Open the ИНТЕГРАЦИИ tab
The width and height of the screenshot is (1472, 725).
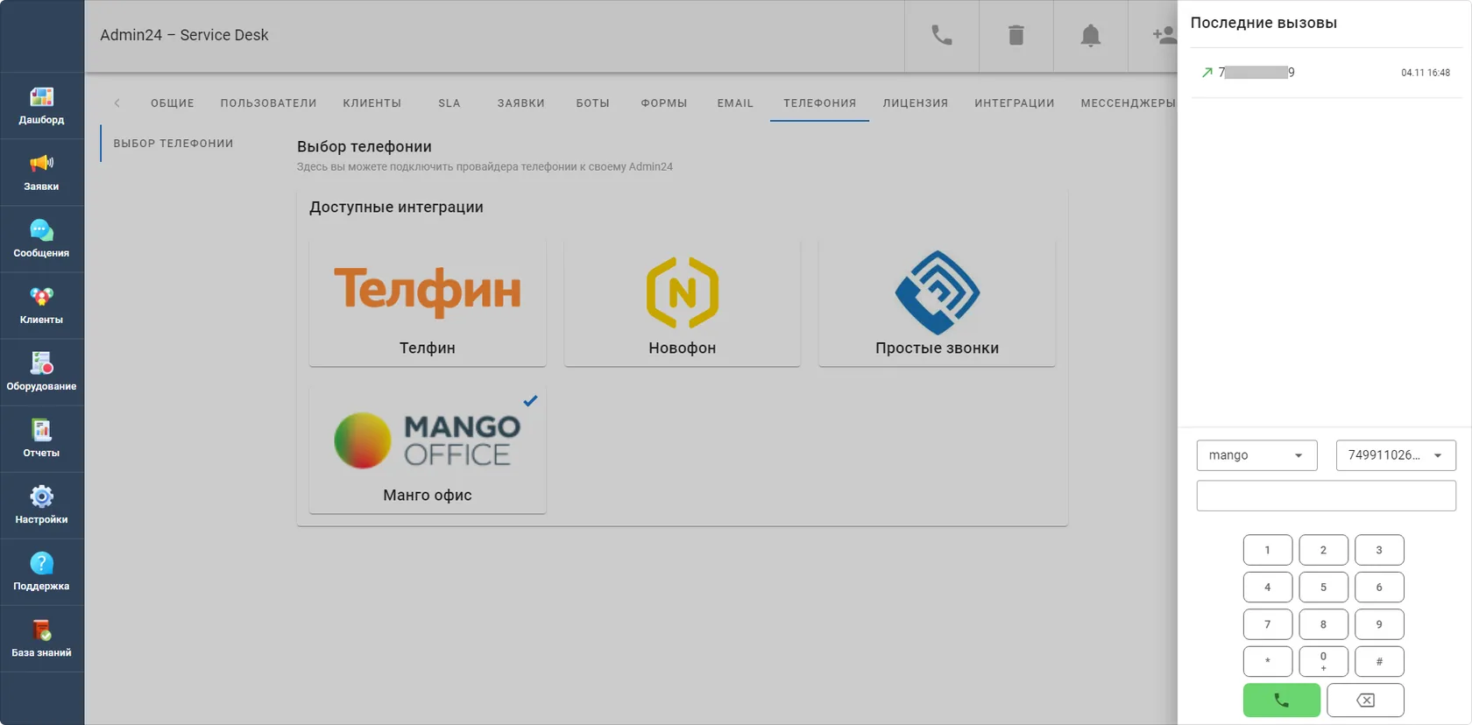coord(1015,103)
